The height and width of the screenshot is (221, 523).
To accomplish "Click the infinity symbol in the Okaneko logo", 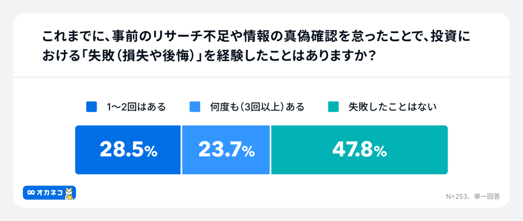I will point(31,192).
